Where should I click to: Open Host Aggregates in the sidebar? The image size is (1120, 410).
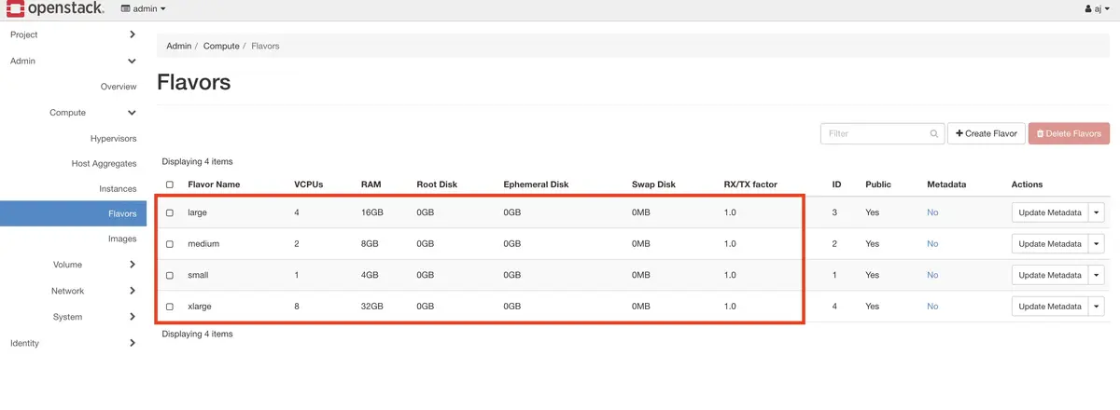104,164
